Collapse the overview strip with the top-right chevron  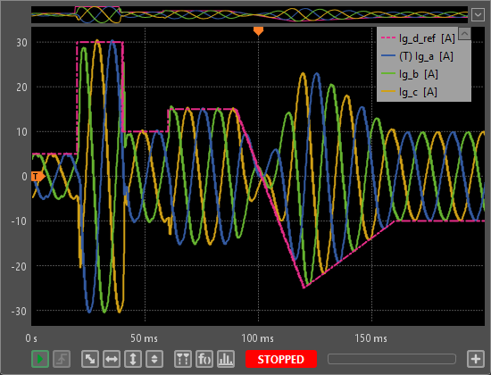478,14
